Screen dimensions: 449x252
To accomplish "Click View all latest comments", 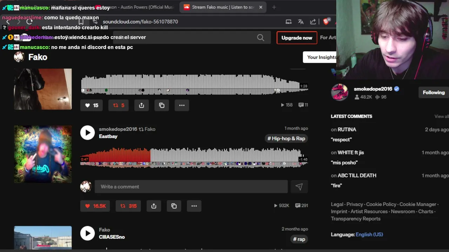I will (441, 117).
